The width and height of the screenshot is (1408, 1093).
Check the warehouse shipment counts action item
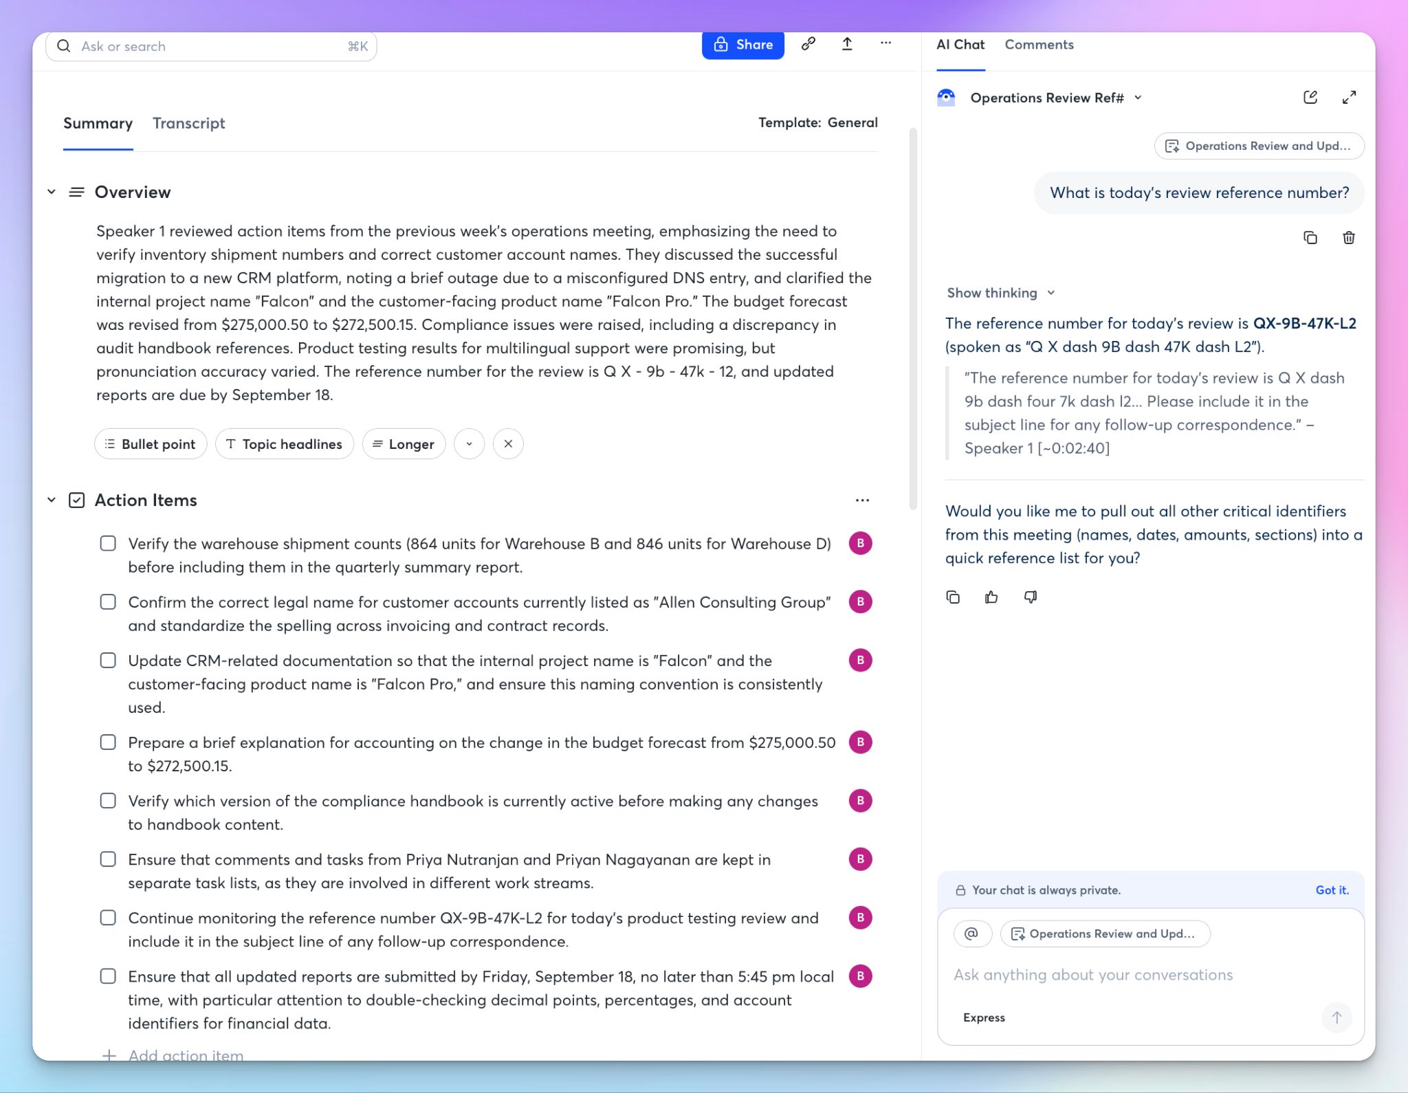[x=108, y=544]
